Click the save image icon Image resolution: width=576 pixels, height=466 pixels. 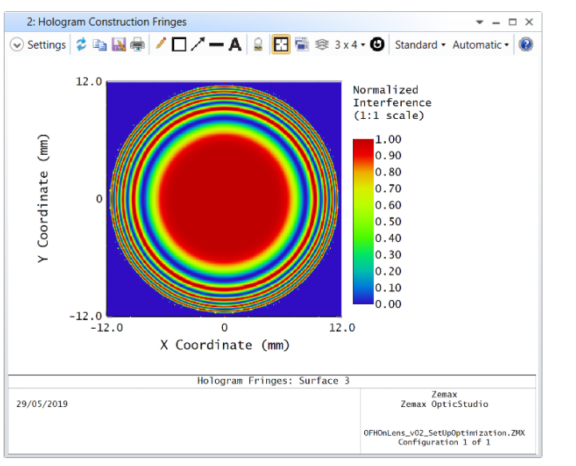point(118,45)
